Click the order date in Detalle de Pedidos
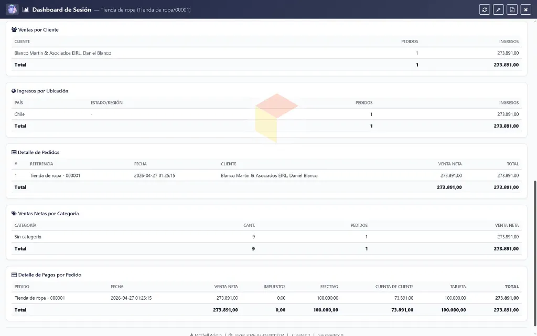 (155, 175)
